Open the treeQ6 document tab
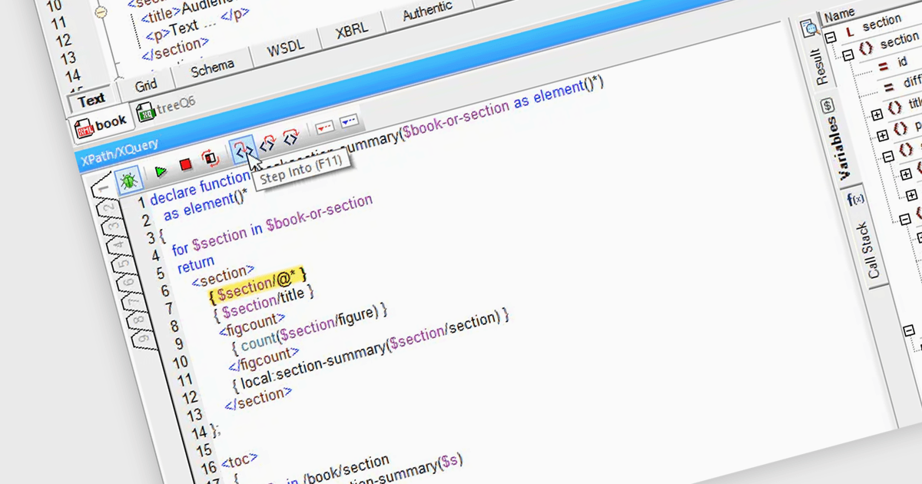This screenshot has height=484, width=922. 166,109
